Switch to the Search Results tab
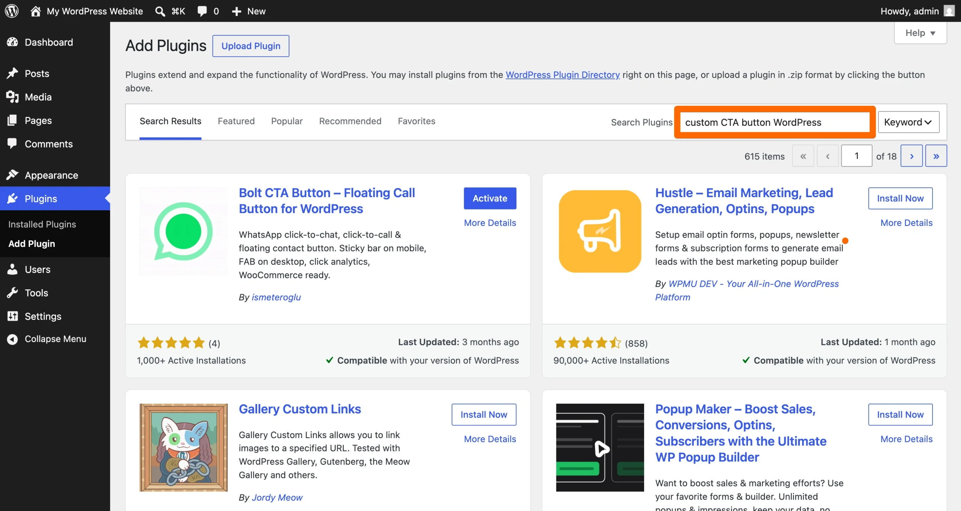The image size is (961, 511). (170, 121)
